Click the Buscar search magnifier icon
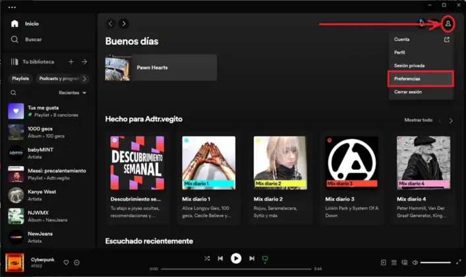 (x=15, y=40)
